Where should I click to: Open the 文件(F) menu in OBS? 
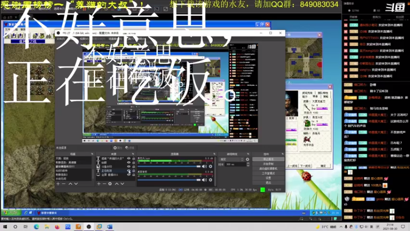click(x=60, y=39)
